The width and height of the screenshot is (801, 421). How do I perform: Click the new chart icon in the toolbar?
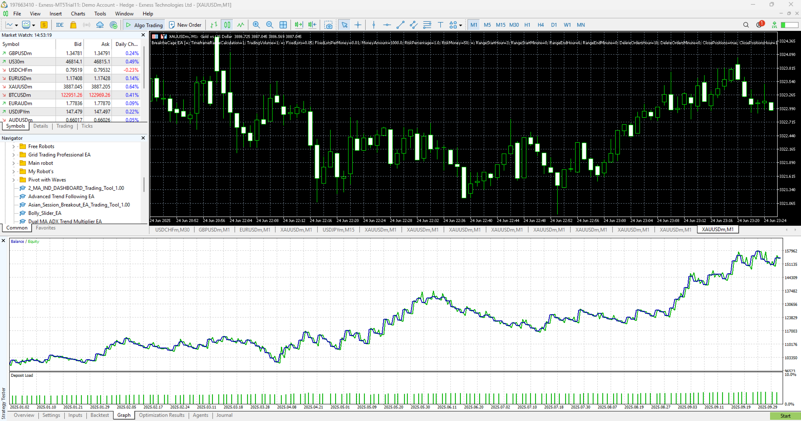point(9,25)
